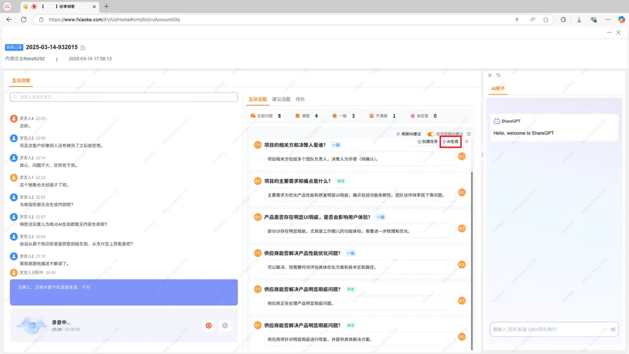629x354 pixels.
Task: Filter questions by 不满意 status
Action: point(381,116)
